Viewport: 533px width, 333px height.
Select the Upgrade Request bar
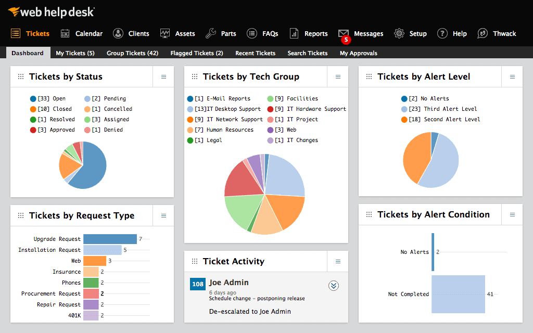pyautogui.click(x=109, y=239)
